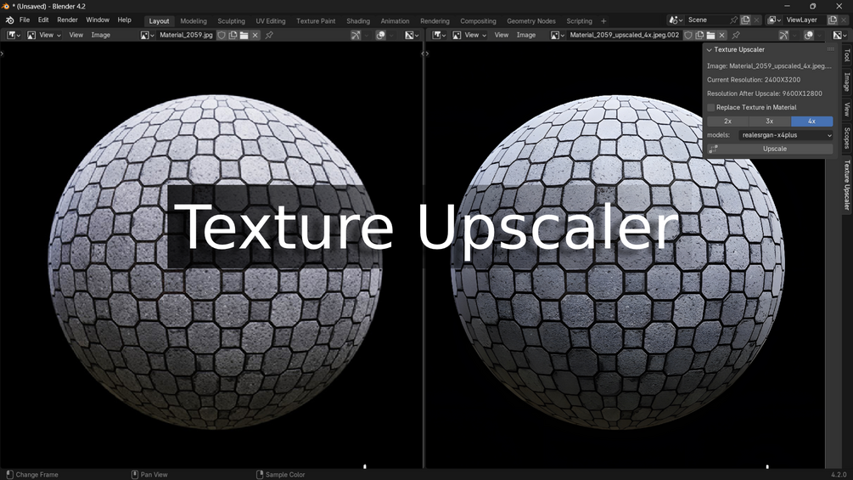
Task: Click the fake user shield for Material_2059.jpg
Action: point(222,35)
